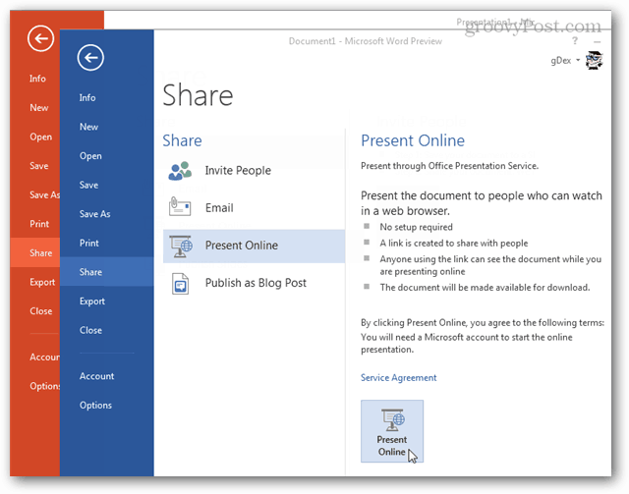Choose Save As in the orange PowerPoint menu
629x494 pixels.
point(44,195)
